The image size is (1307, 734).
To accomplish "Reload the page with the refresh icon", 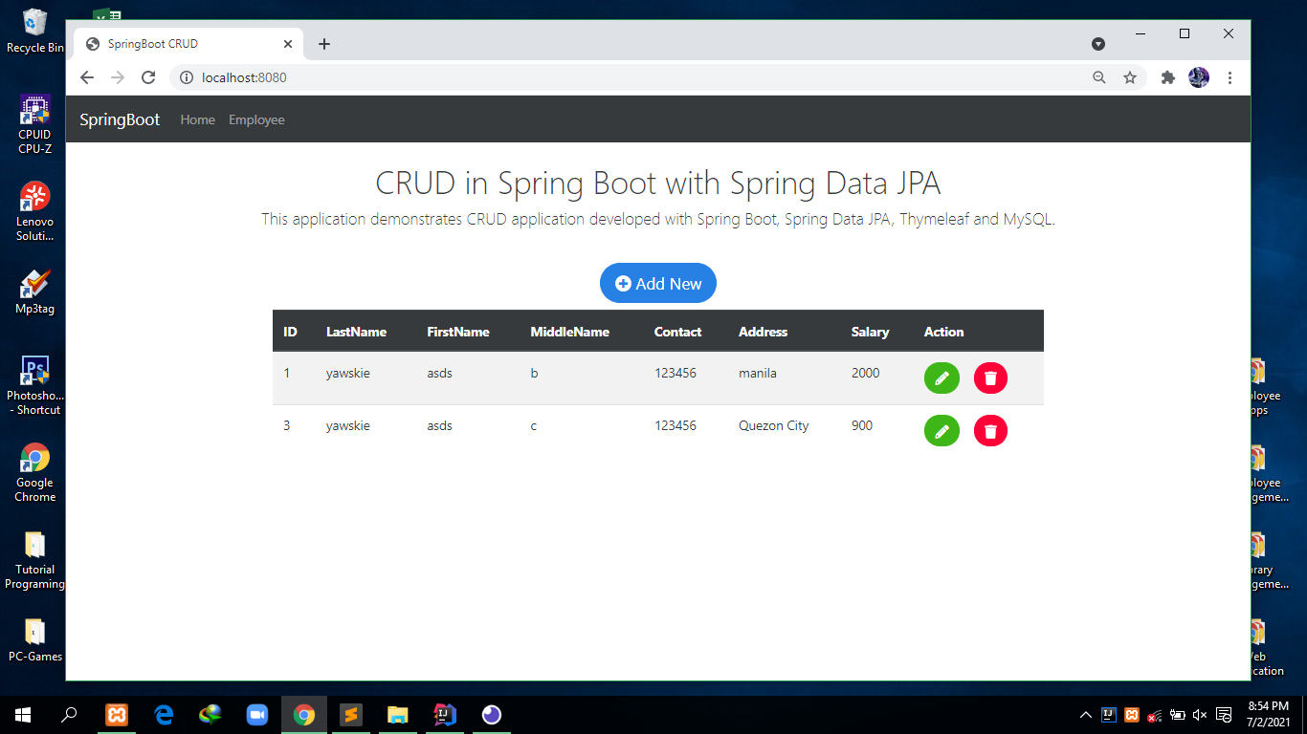I will (148, 77).
